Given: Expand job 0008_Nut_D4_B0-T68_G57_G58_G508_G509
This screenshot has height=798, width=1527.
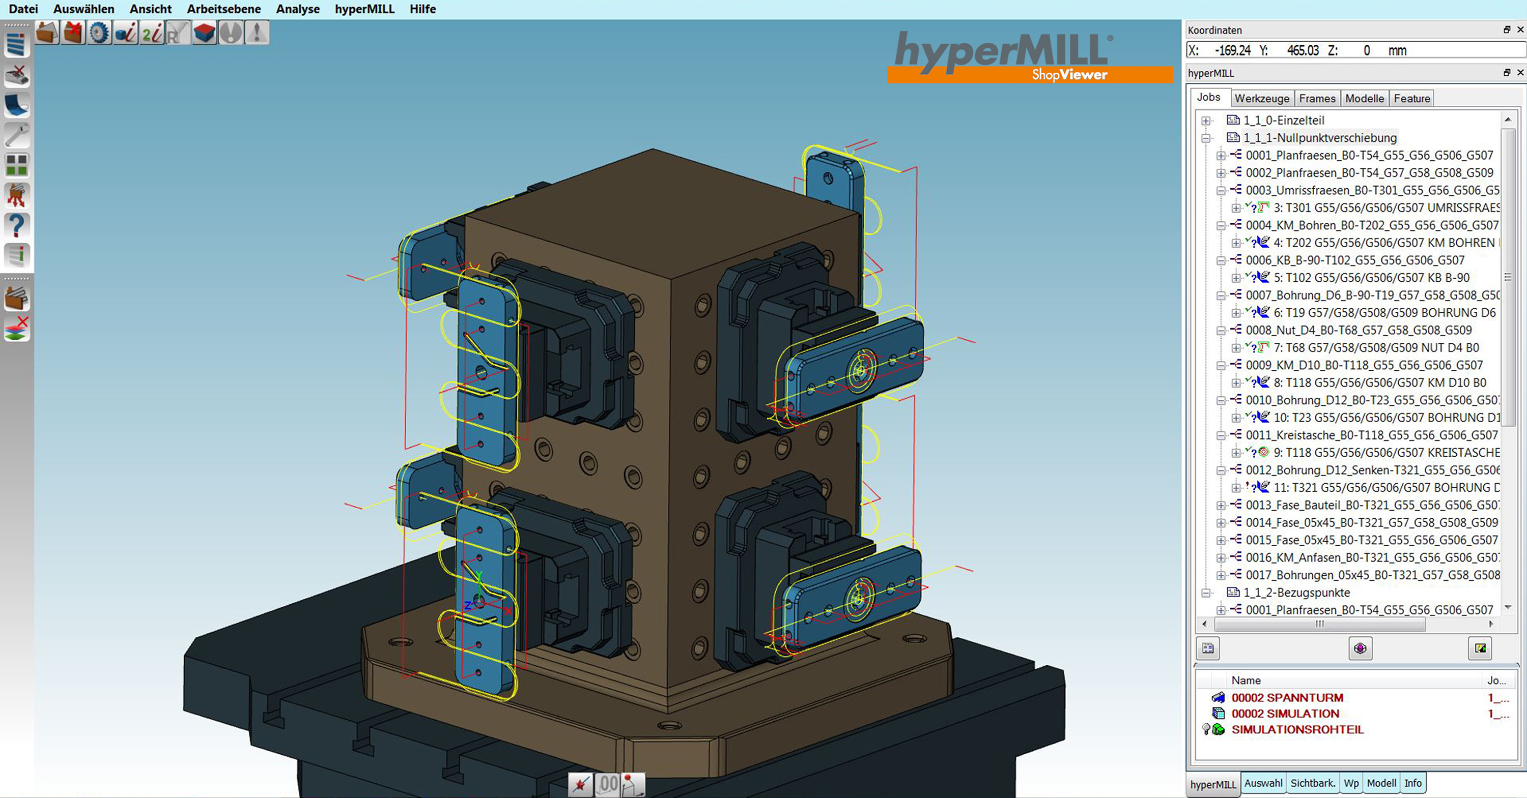Looking at the screenshot, I should [x=1221, y=330].
